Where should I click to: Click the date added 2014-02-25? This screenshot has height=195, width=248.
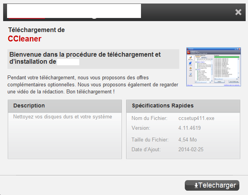[x=191, y=149]
